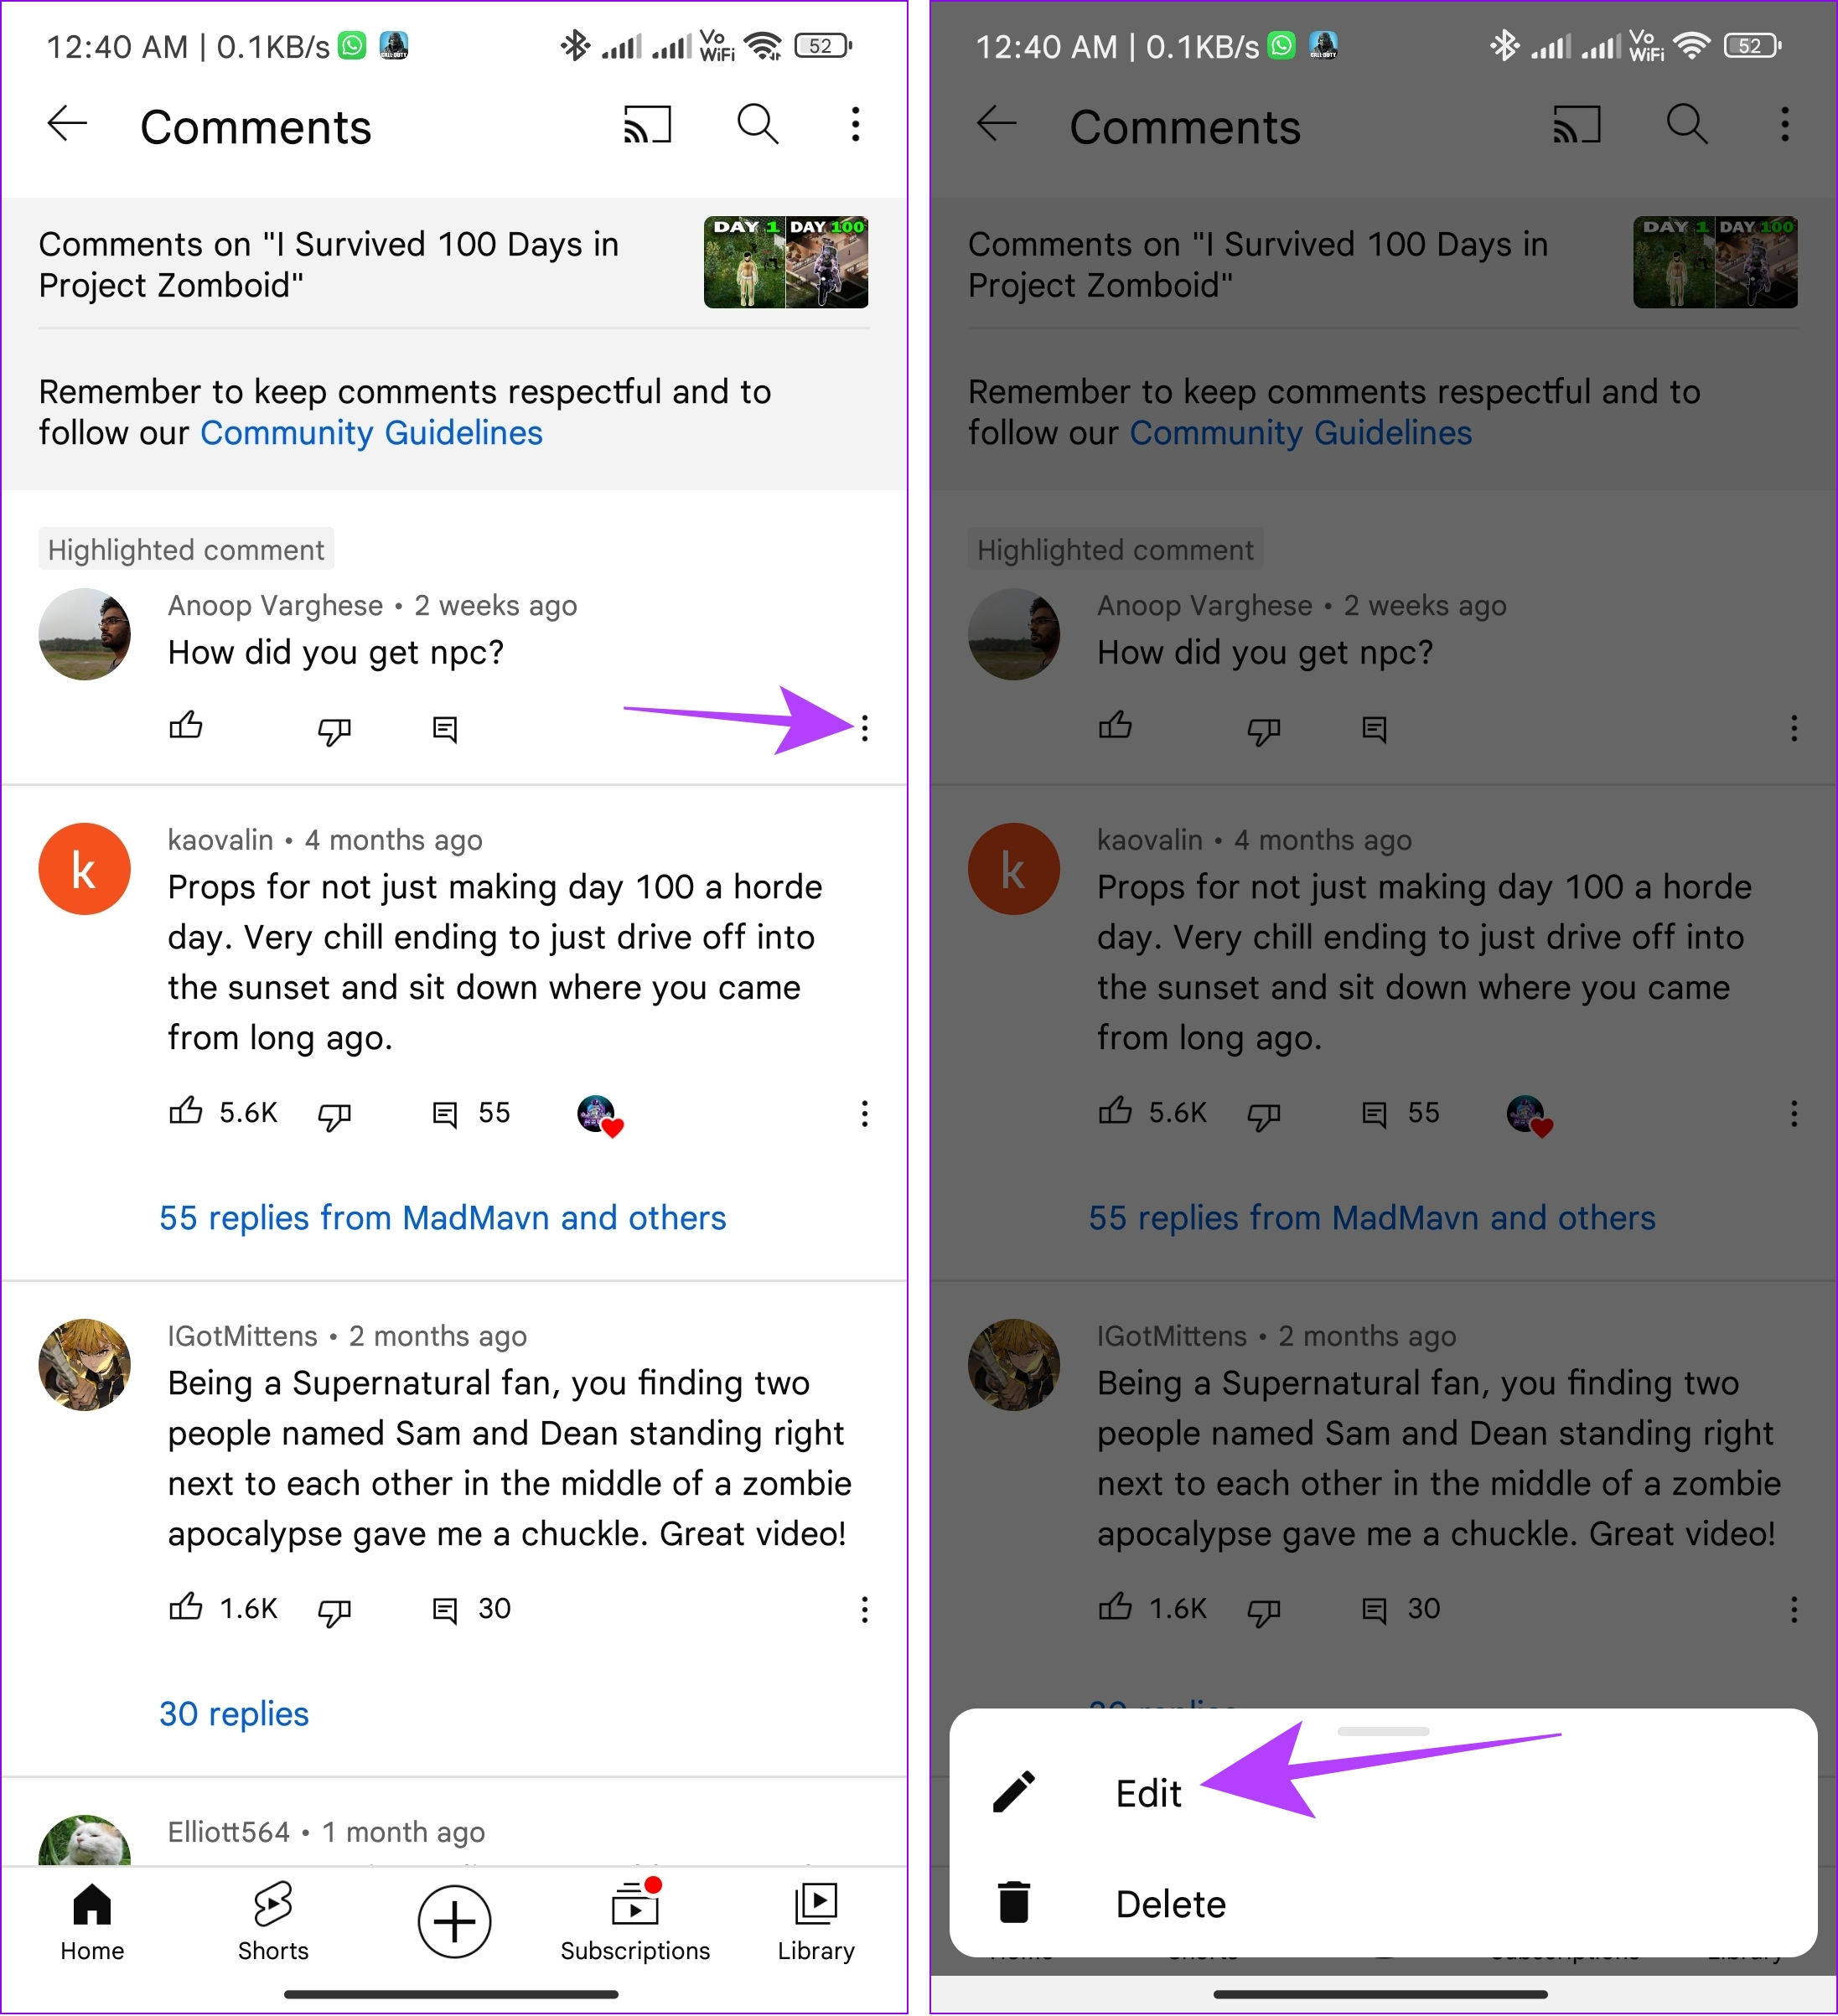This screenshot has height=2016, width=1838.
Task: Like Anoop Varghese's highlighted comment
Action: click(x=186, y=726)
